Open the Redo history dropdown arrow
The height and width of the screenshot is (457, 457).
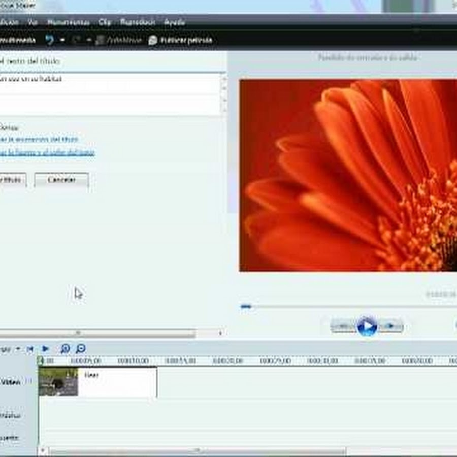88,40
